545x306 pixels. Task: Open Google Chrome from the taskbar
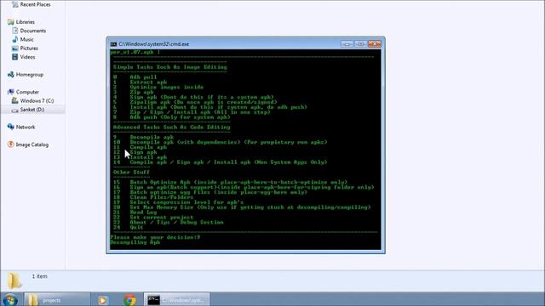[x=130, y=300]
